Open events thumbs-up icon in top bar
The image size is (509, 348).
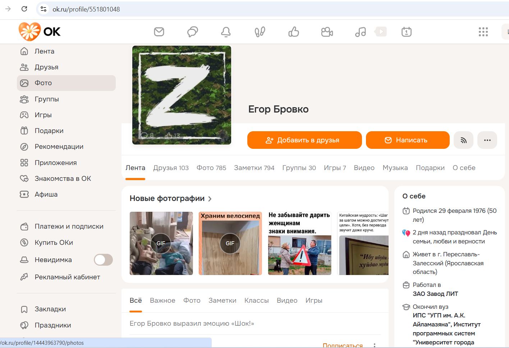(x=293, y=32)
